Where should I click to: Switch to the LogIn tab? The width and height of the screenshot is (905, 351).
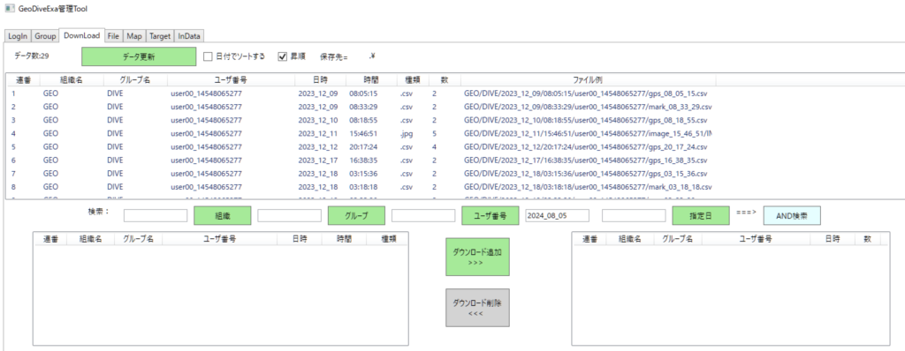point(18,36)
